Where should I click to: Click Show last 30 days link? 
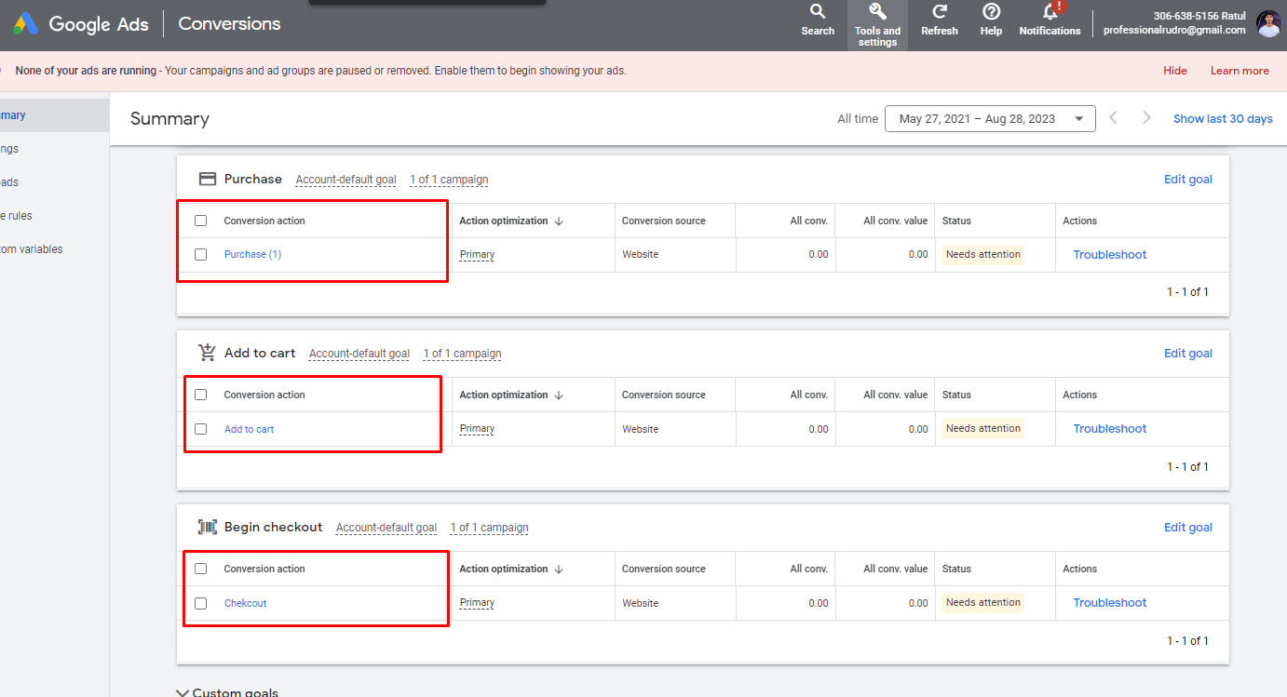1222,119
